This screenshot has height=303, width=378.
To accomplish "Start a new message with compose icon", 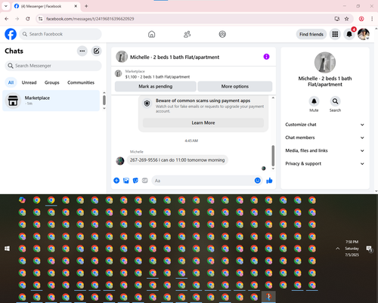I will [x=96, y=51].
